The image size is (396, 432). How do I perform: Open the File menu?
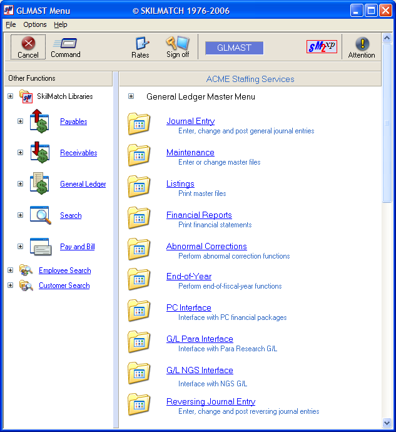pyautogui.click(x=11, y=24)
